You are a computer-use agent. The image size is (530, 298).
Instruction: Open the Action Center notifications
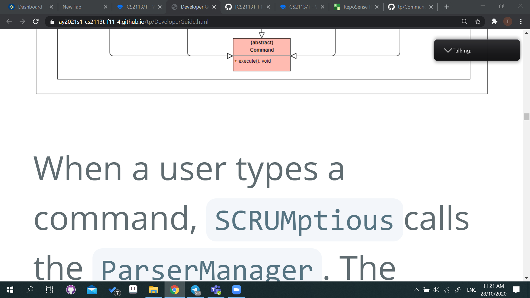point(516,290)
